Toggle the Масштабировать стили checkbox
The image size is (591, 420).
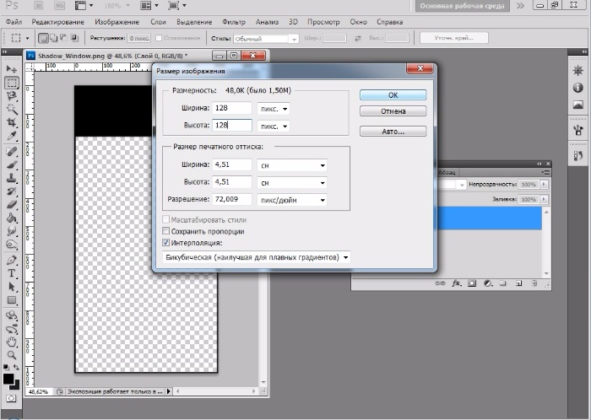pyautogui.click(x=165, y=219)
